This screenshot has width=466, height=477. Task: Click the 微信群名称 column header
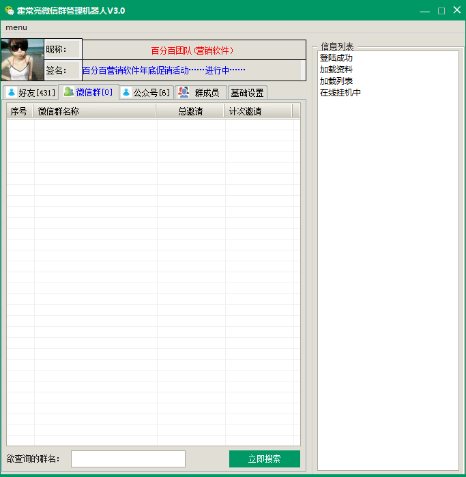tap(94, 111)
